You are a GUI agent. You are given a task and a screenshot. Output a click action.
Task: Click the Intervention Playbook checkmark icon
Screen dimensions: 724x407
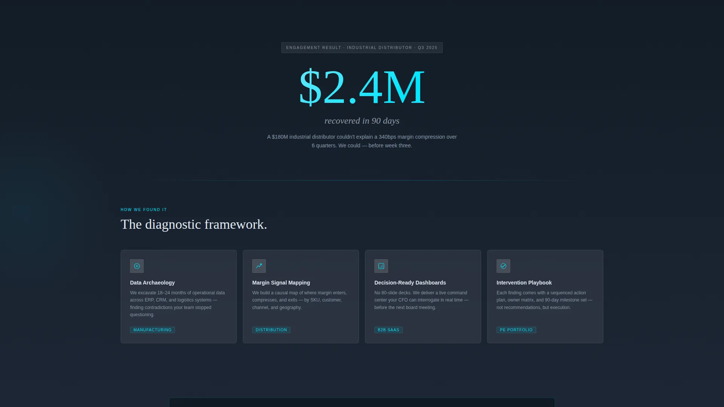(503, 266)
